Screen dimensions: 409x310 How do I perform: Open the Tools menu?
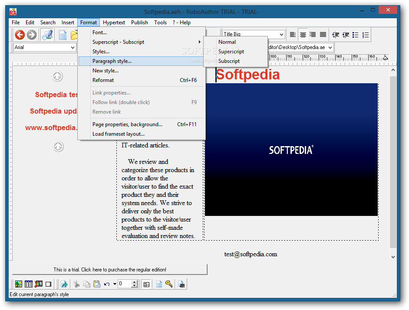(x=160, y=23)
